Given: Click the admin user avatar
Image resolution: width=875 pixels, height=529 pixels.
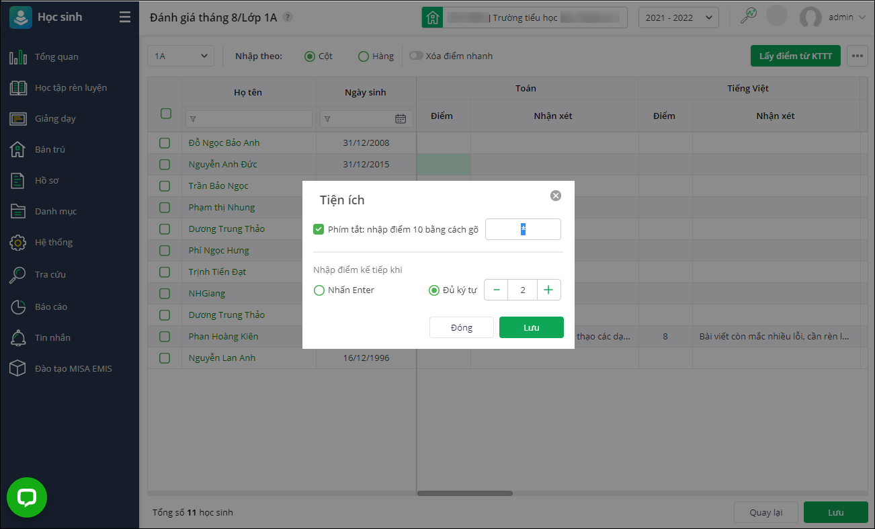Looking at the screenshot, I should click(810, 17).
